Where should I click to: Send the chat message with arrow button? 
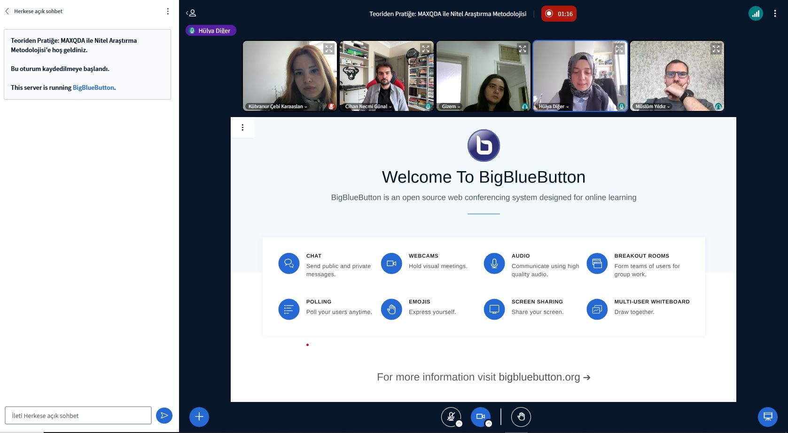tap(164, 416)
